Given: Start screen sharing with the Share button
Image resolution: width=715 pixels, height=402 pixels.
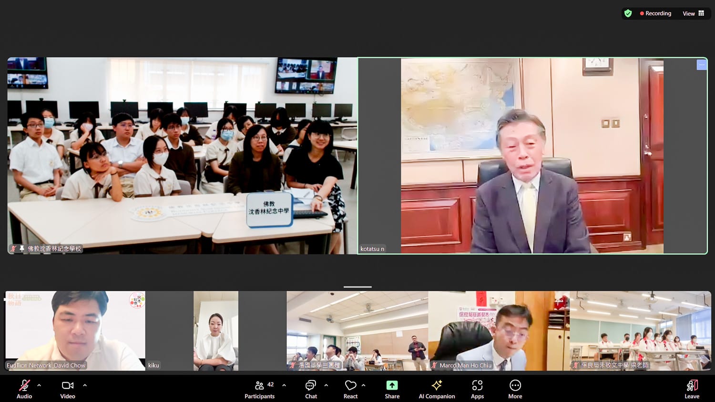Looking at the screenshot, I should coord(392,385).
